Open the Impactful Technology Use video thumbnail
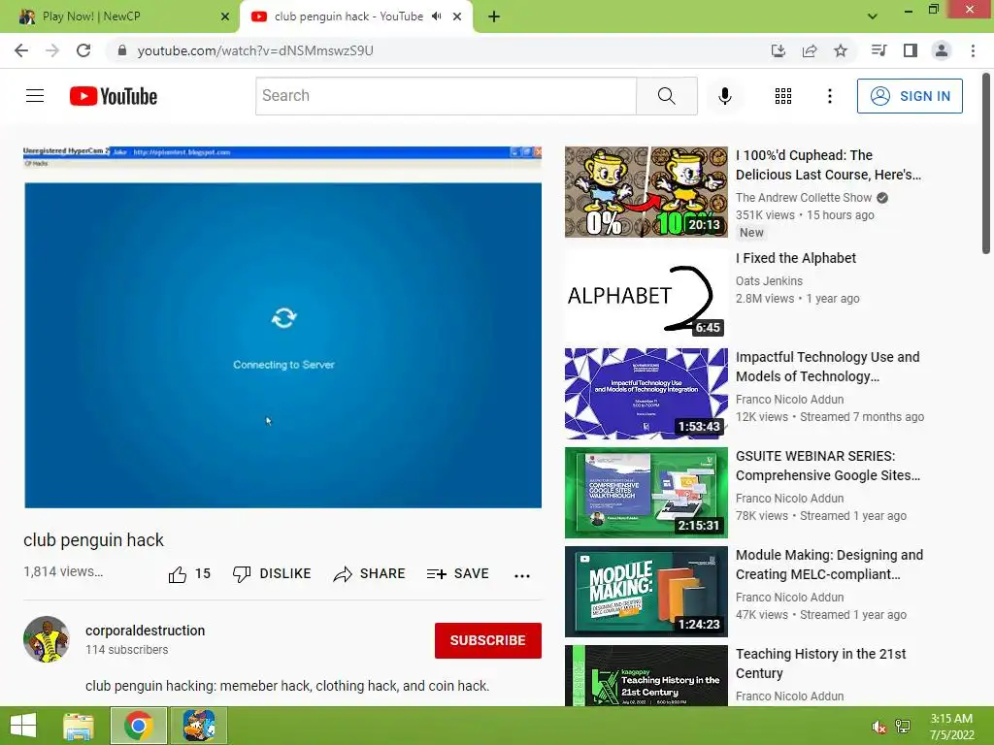 (x=646, y=394)
